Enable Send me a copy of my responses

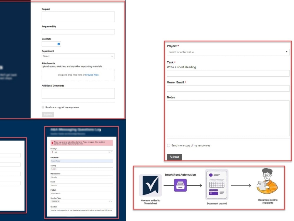[x=168, y=145]
